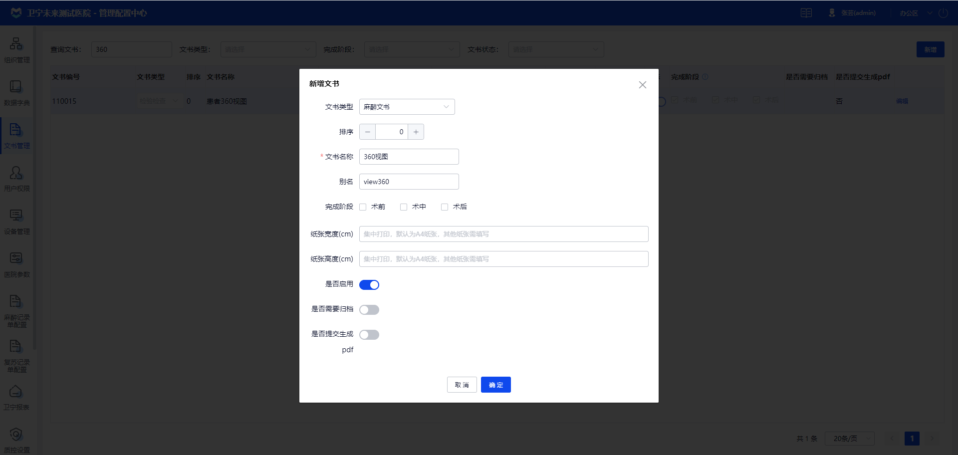Decrease 排序 value with minus button
958x455 pixels.
368,132
